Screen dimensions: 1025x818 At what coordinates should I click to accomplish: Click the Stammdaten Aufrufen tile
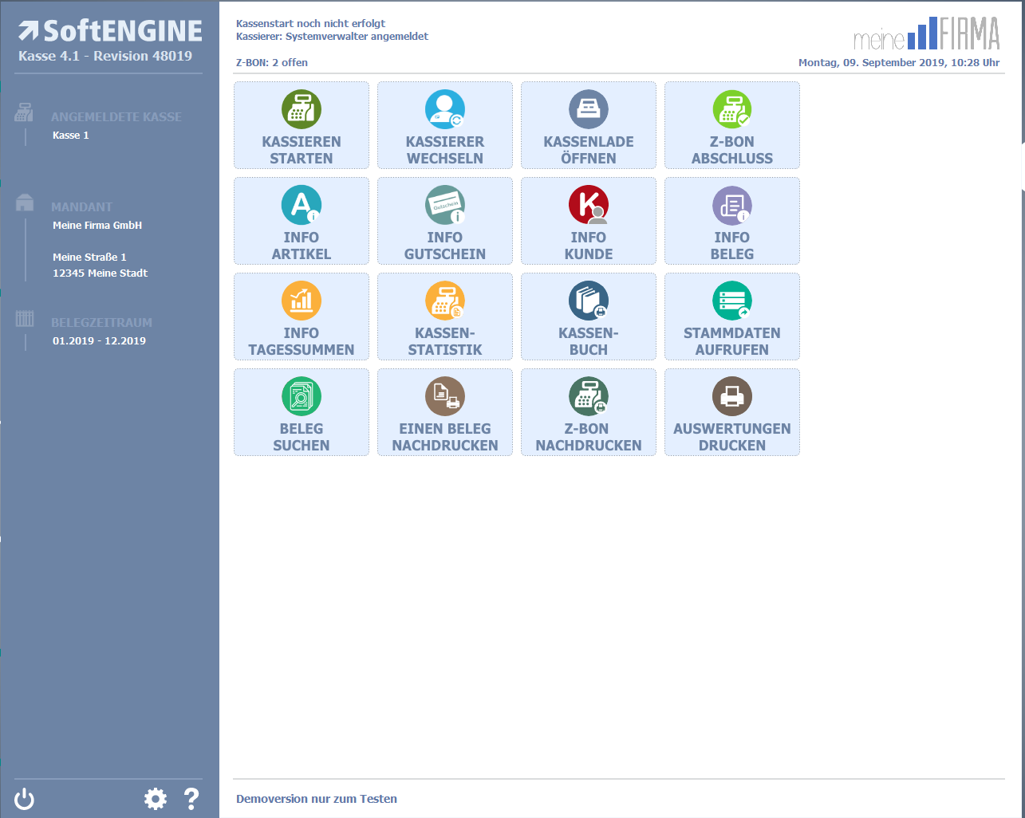pos(732,317)
